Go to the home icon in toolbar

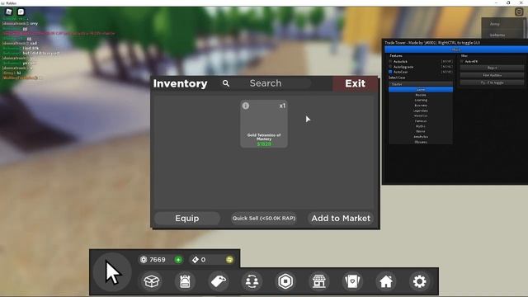386,281
